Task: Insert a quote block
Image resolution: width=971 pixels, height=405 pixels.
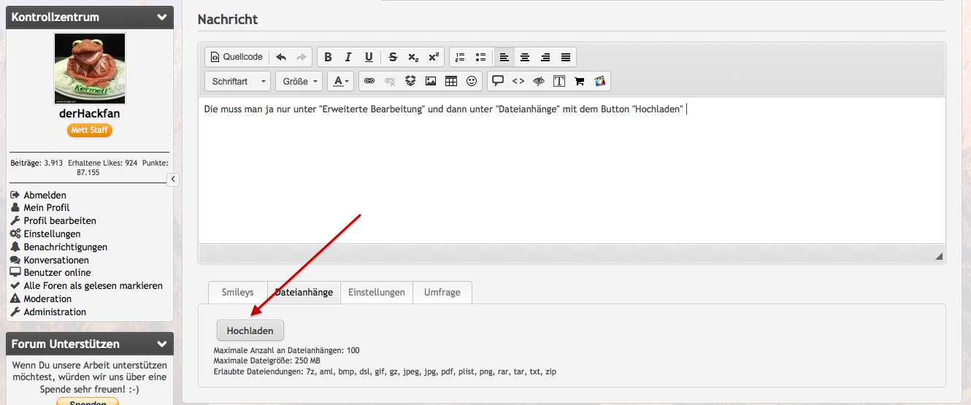Action: coord(498,81)
